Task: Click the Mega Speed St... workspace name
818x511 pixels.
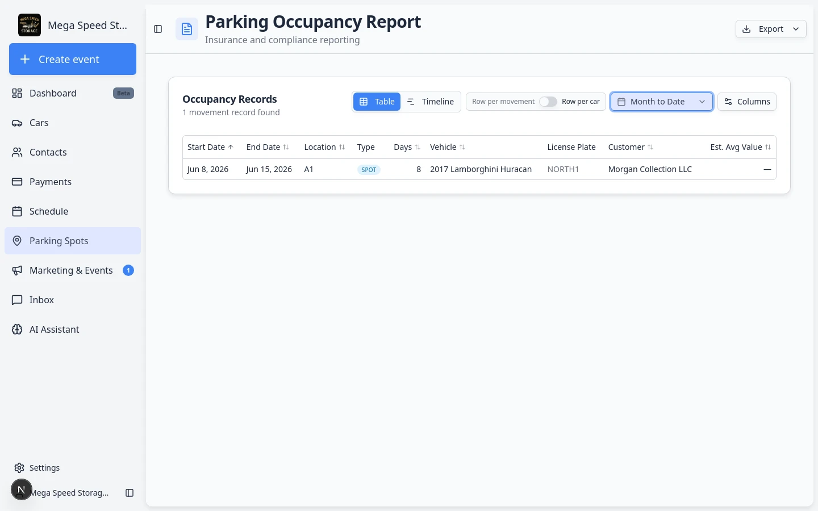Action: 87,25
